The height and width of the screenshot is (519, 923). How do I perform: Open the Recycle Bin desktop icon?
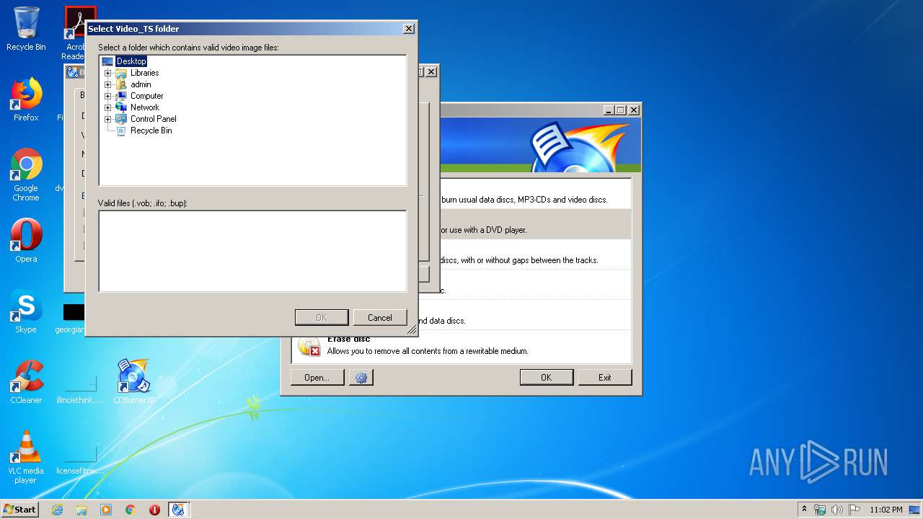point(26,30)
